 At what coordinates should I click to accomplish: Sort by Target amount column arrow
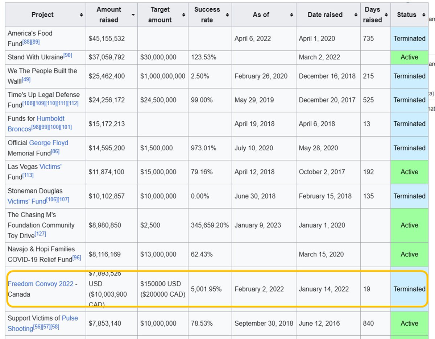click(x=184, y=15)
